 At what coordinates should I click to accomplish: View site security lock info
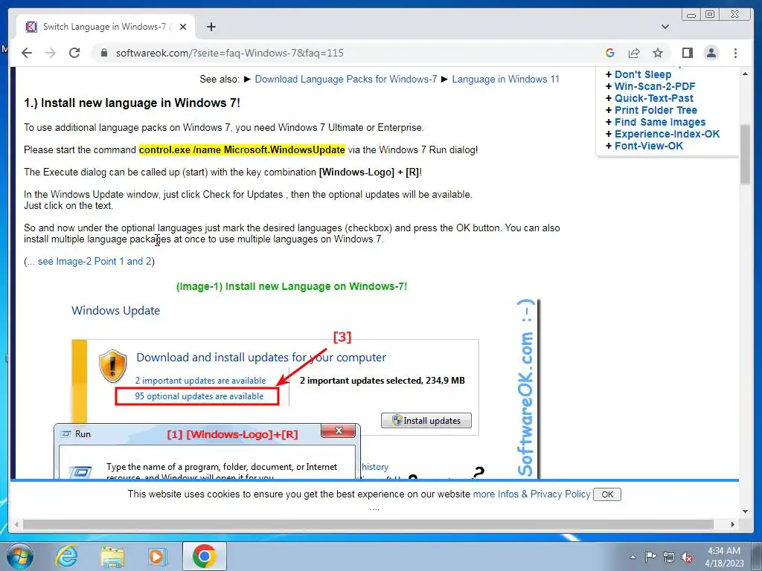(x=103, y=53)
